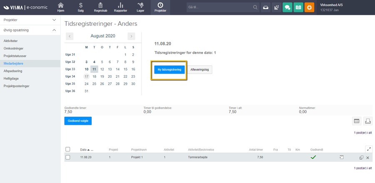Collapse the Øvrig opsætning section
Viewport: 375px width, 183px height.
pos(54,30)
